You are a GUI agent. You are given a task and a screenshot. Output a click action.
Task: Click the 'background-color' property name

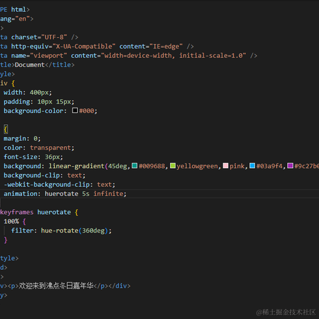pyautogui.click(x=33, y=111)
